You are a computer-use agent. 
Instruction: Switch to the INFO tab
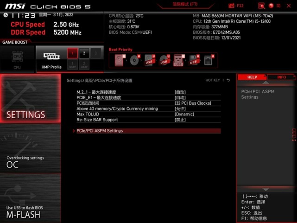(x=281, y=77)
